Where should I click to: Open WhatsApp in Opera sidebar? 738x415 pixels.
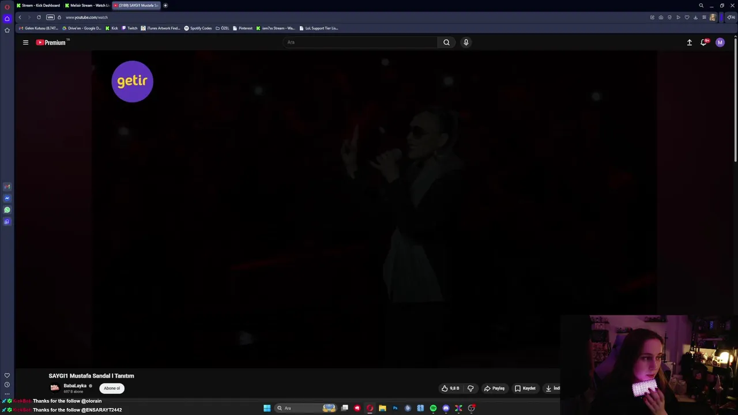[x=7, y=210]
